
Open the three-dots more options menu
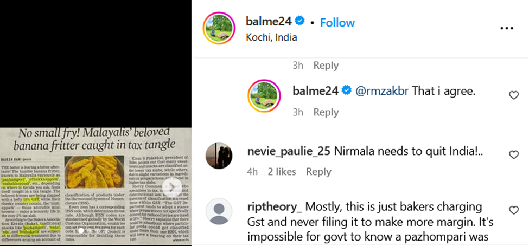click(506, 28)
